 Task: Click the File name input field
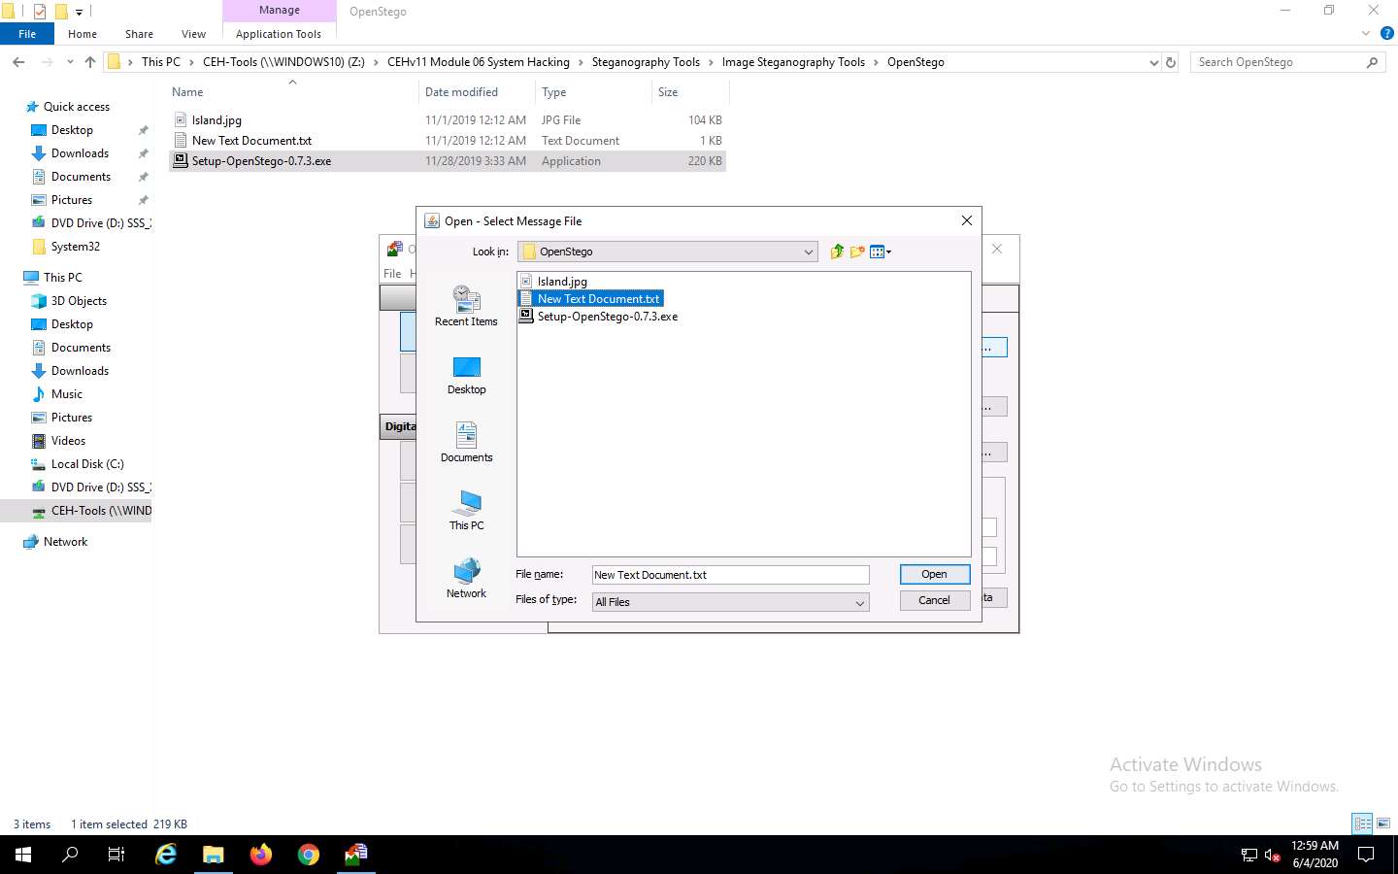coord(730,575)
